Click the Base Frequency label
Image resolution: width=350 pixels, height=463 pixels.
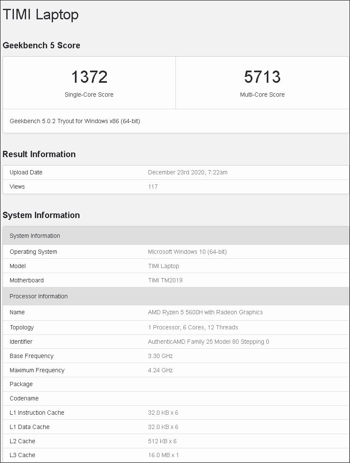tap(32, 356)
